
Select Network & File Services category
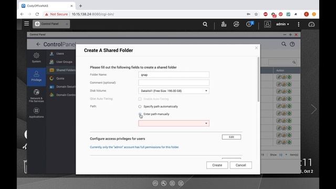(x=36, y=96)
